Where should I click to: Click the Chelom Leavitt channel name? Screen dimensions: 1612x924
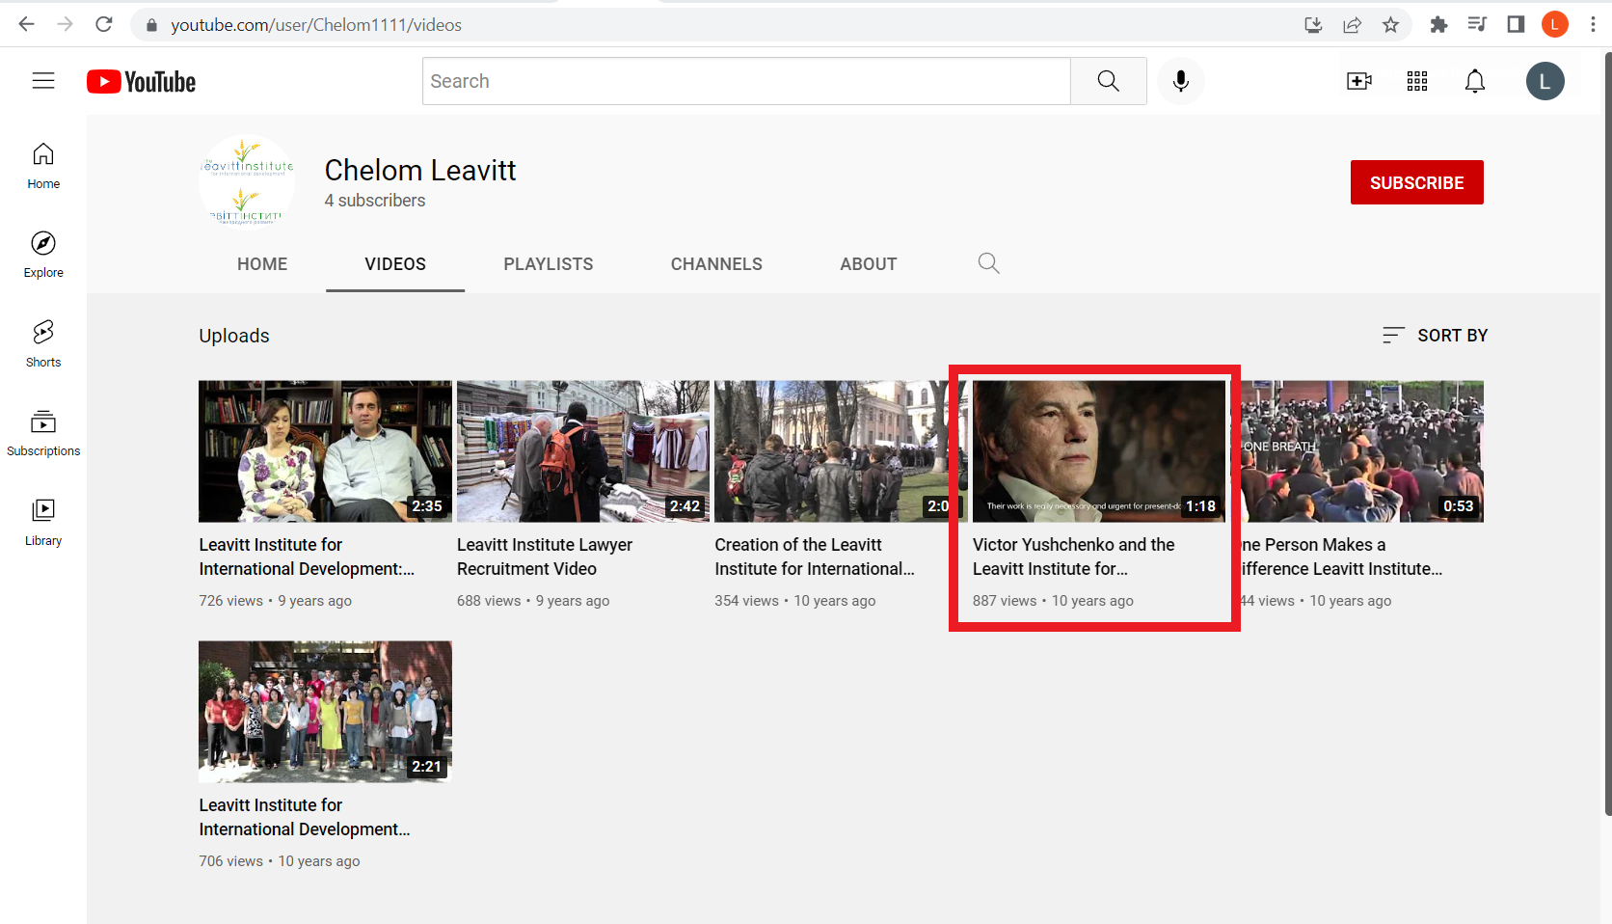[420, 170]
